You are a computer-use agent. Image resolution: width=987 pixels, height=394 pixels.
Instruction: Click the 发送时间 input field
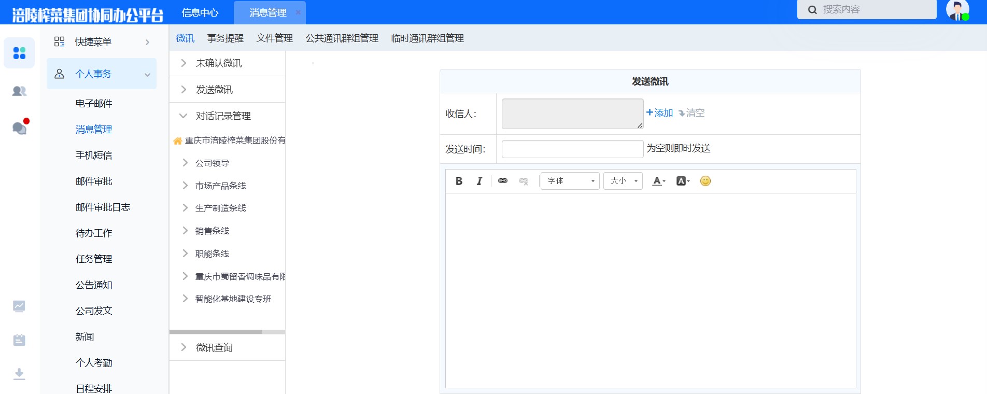tap(572, 149)
